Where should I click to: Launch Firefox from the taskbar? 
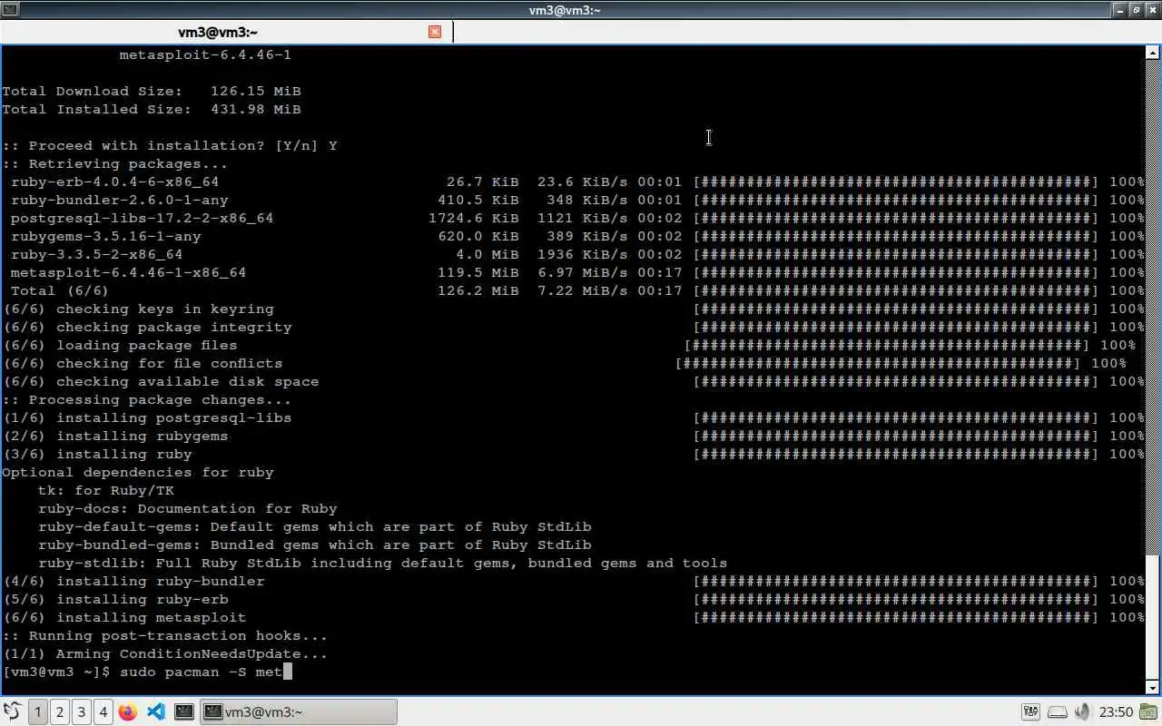(x=128, y=711)
